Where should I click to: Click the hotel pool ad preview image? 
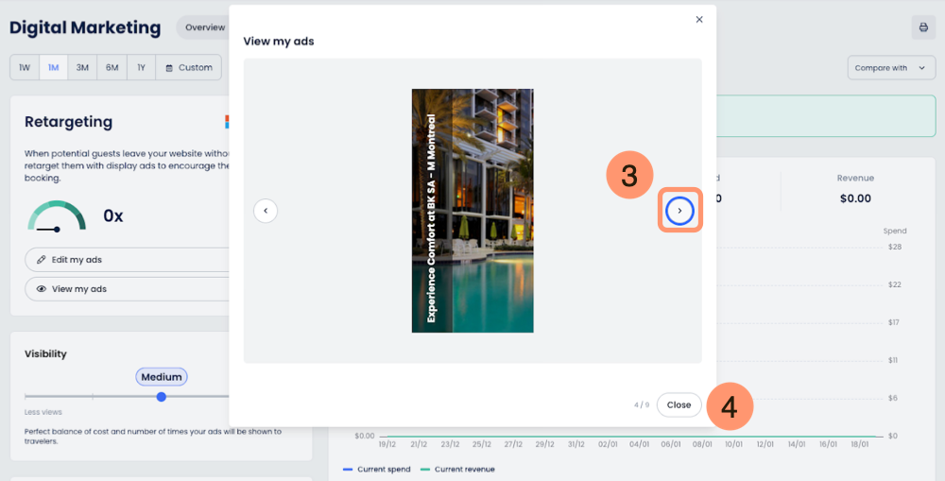472,211
